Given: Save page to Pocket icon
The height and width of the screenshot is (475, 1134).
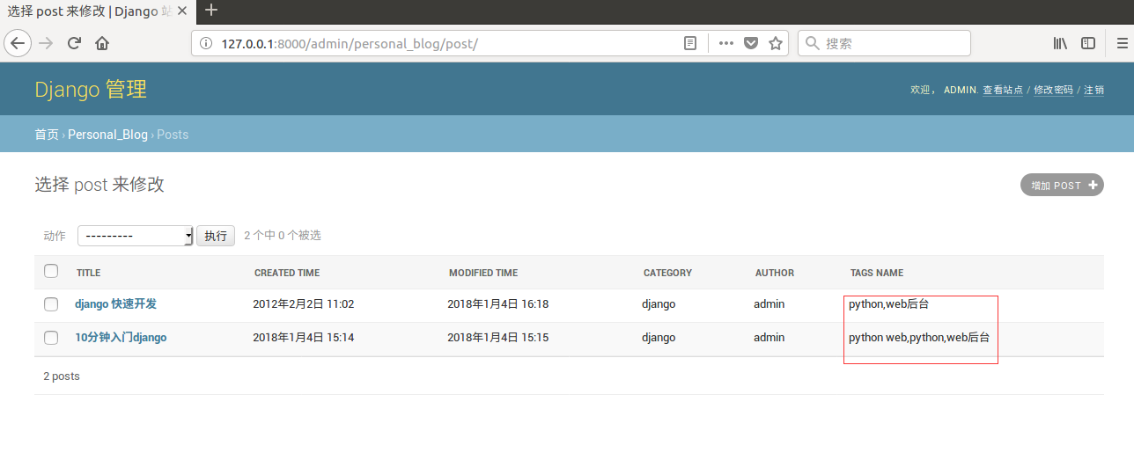Looking at the screenshot, I should [x=751, y=43].
